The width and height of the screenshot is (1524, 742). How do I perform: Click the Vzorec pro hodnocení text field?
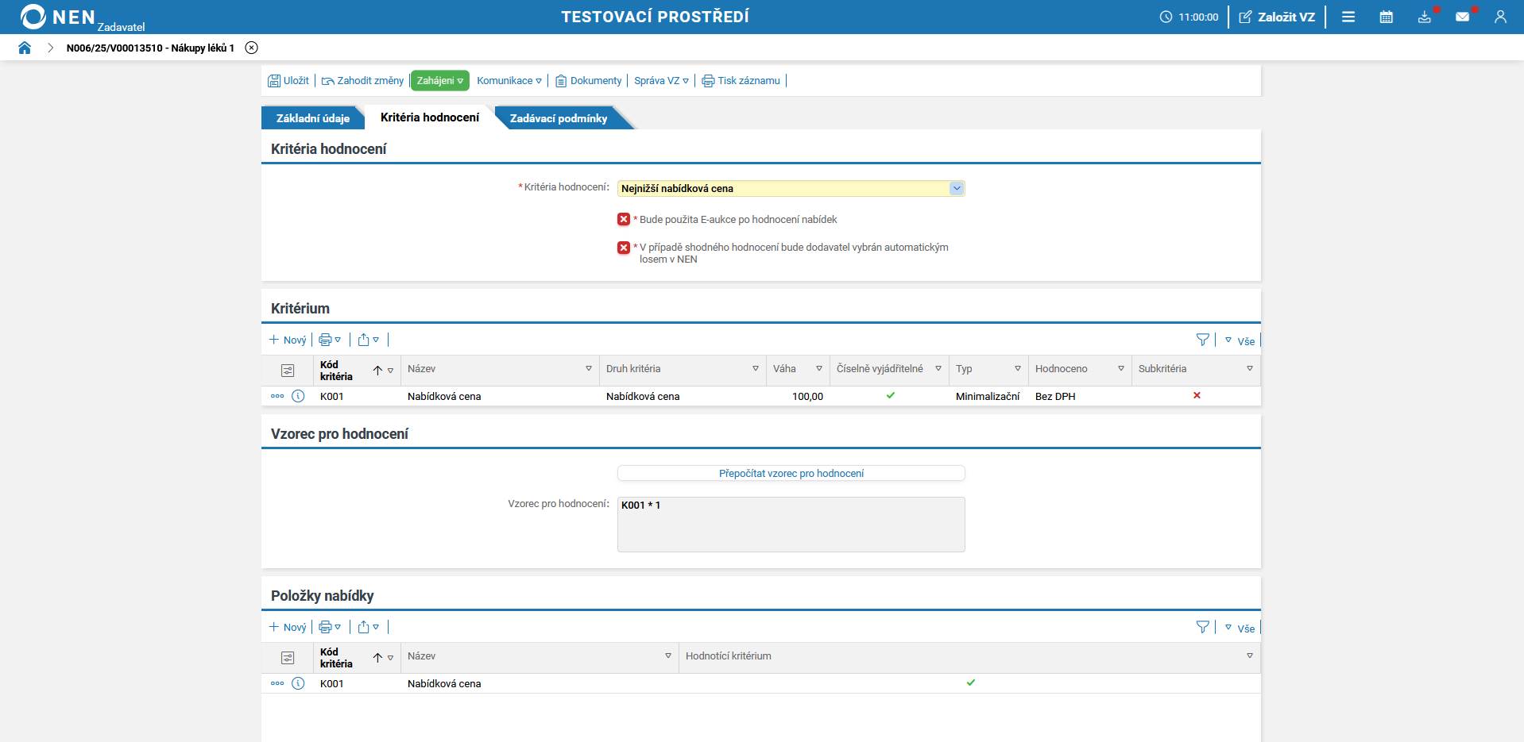click(791, 525)
